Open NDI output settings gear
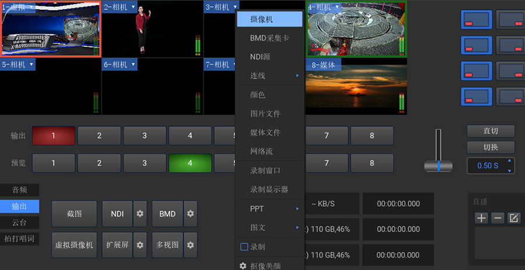This screenshot has height=270, width=525. point(140,214)
